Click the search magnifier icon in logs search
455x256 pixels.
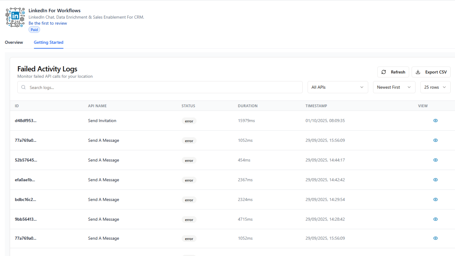pyautogui.click(x=23, y=87)
